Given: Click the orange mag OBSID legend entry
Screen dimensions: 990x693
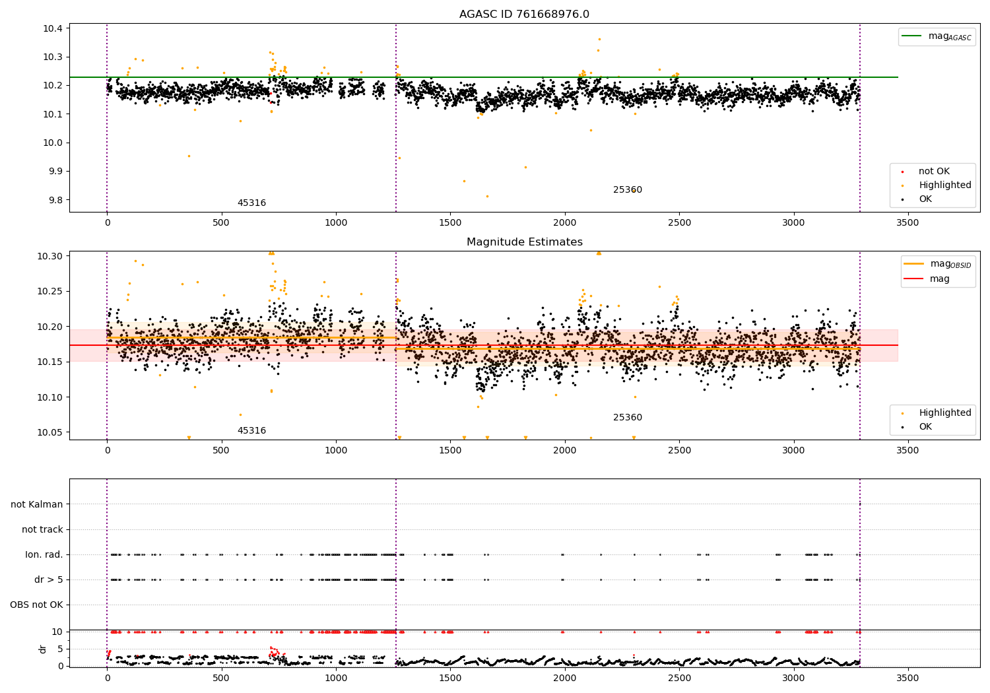Looking at the screenshot, I should 938,264.
